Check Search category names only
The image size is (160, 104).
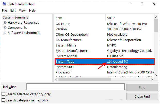[x=3, y=100]
